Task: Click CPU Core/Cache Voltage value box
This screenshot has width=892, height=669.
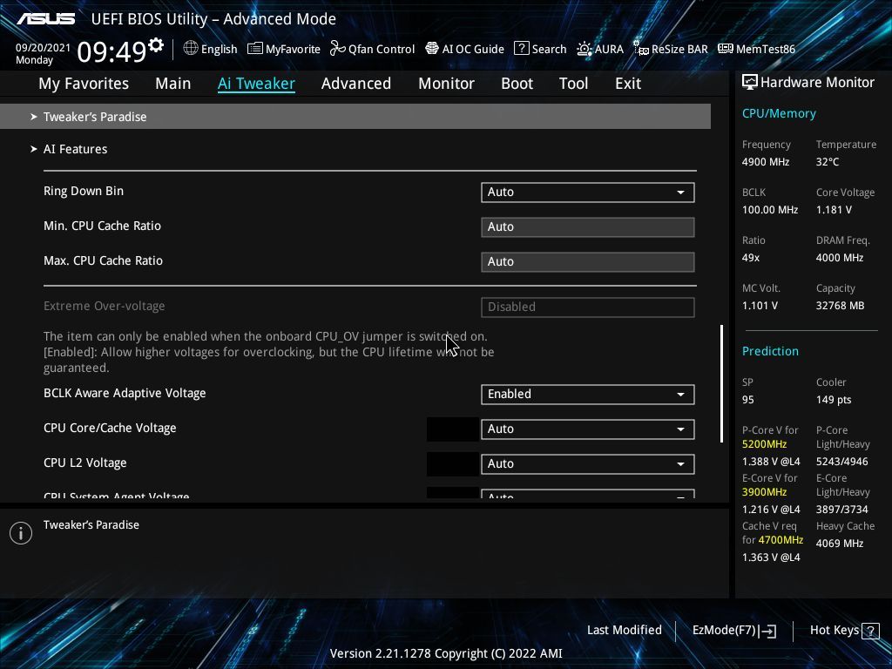Action: point(453,429)
